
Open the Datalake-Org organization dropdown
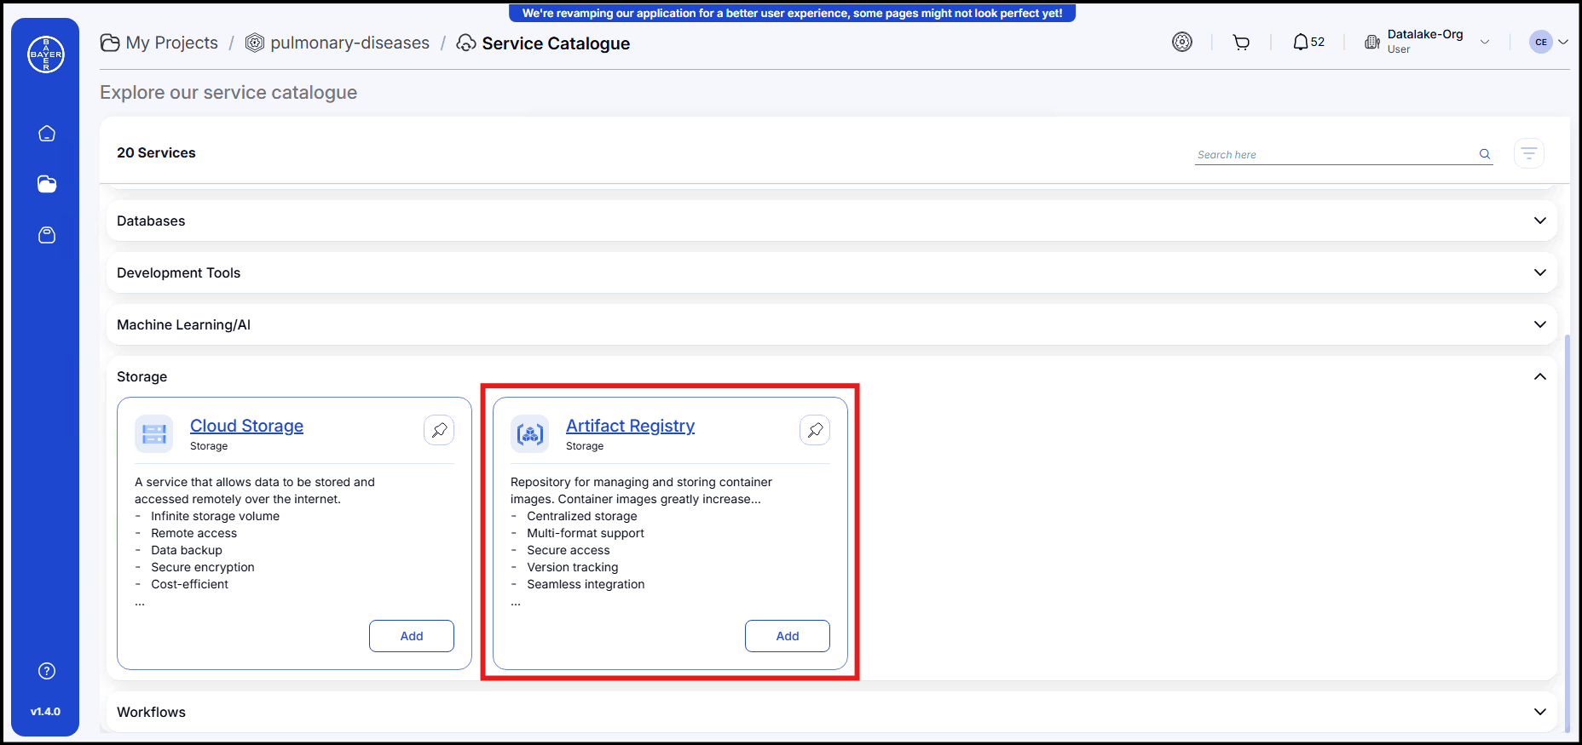(x=1485, y=42)
